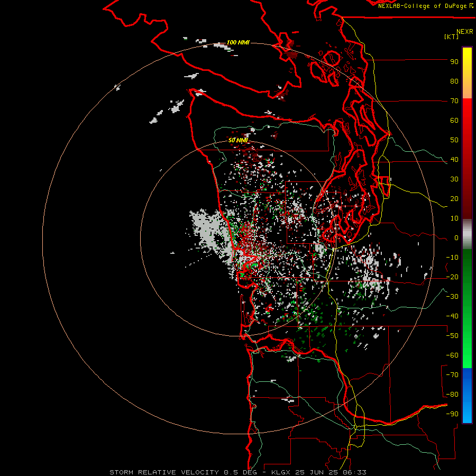The image size is (476, 476).
Task: Click the positive 60 knots scale label
Action: (454, 120)
